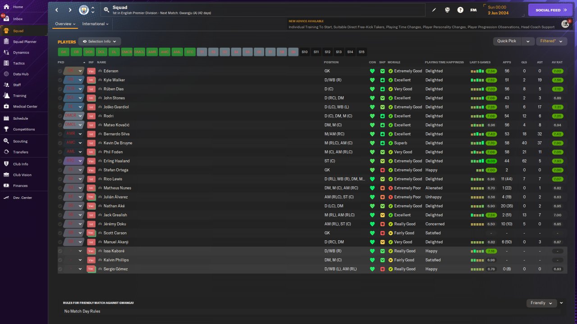This screenshot has width=577, height=324.
Task: Open Finances in the sidebar
Action: point(23,186)
